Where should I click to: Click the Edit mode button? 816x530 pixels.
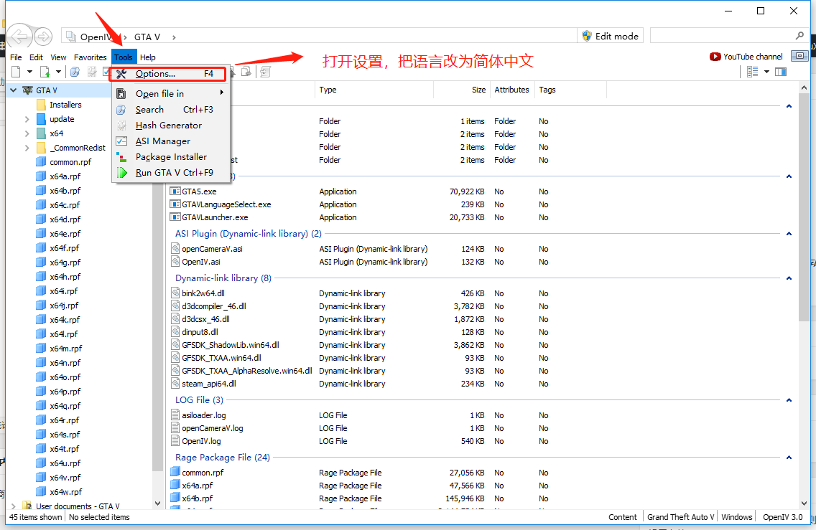tap(611, 36)
